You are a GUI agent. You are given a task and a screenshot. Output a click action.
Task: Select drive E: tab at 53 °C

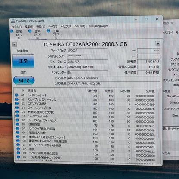[x=56, y=34]
